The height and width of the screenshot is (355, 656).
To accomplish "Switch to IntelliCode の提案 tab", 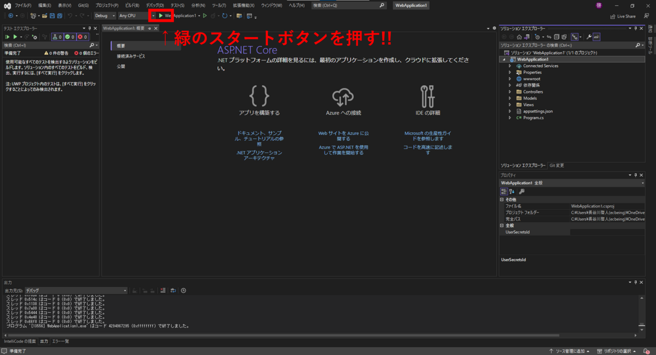I will [20, 341].
